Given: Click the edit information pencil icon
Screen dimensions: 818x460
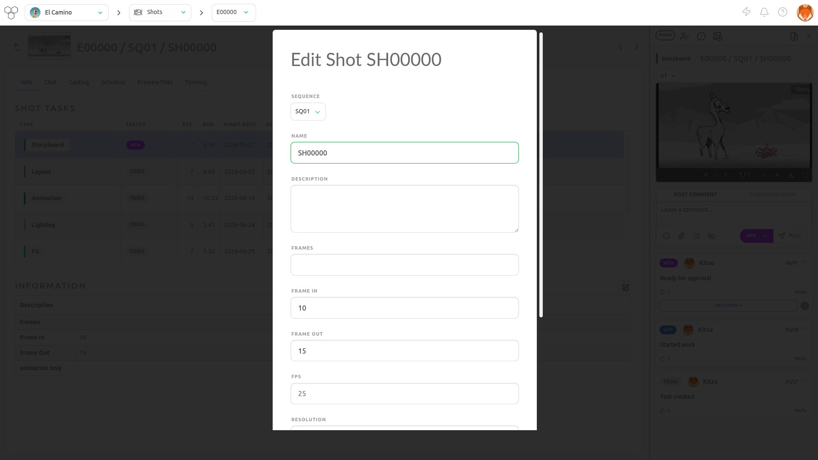Looking at the screenshot, I should (625, 287).
